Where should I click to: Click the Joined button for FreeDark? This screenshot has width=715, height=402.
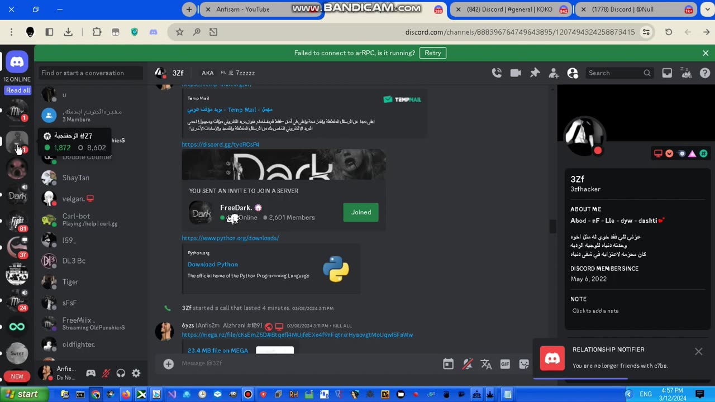pos(361,212)
